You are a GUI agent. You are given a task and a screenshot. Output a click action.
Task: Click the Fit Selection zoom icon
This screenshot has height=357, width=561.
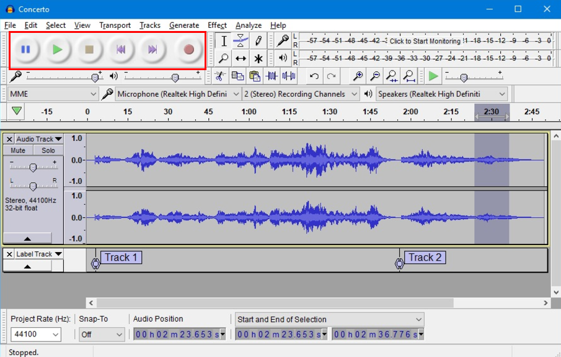click(392, 76)
